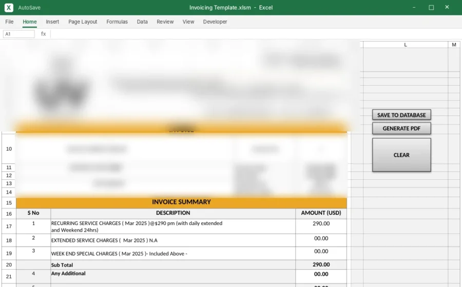Select the 00.00 amount in row 18

(321, 240)
